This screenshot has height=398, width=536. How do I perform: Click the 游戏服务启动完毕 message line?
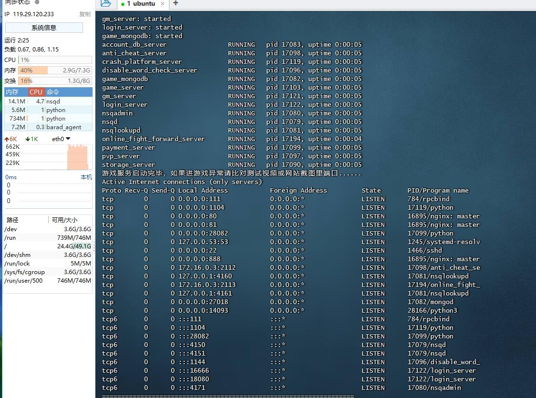point(231,173)
